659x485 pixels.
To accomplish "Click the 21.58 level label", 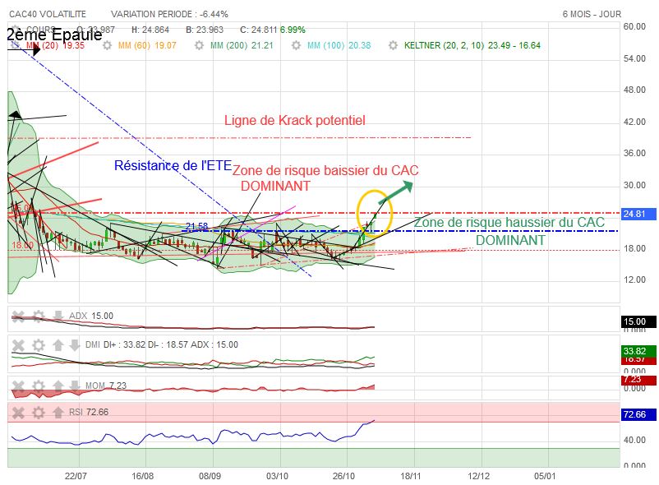I will coord(196,227).
